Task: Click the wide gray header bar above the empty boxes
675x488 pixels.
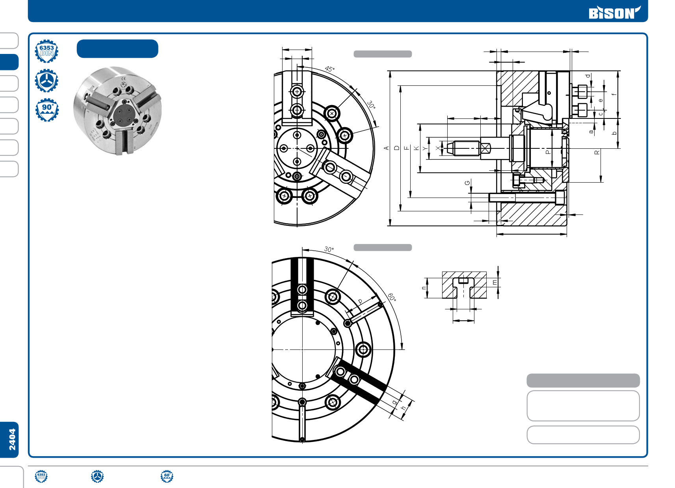Action: pos(583,381)
